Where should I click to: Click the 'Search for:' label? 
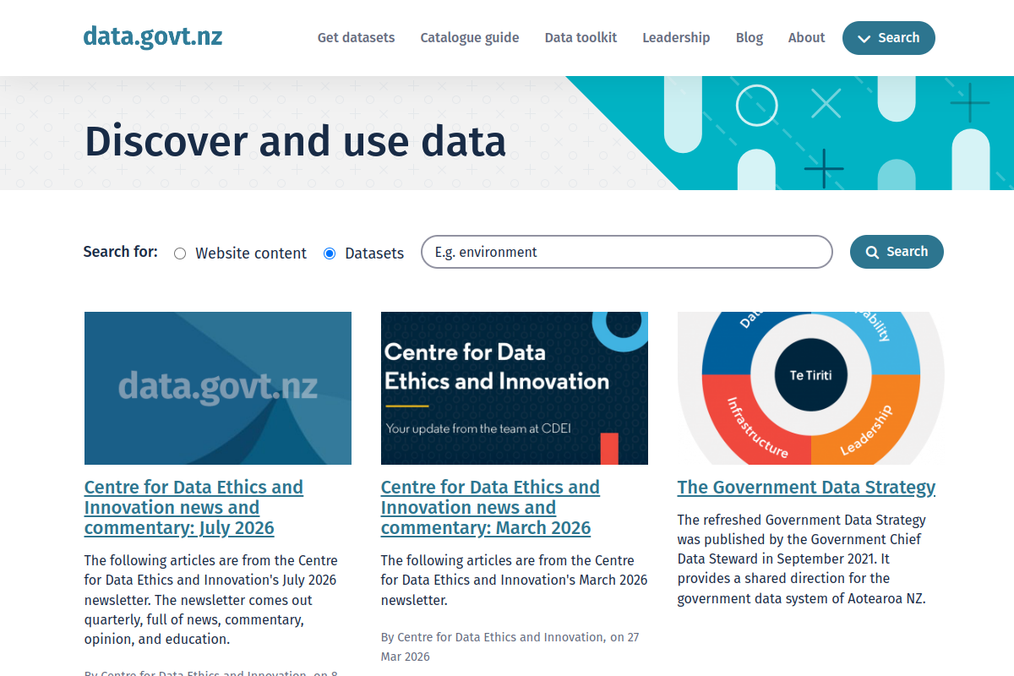[x=120, y=252]
